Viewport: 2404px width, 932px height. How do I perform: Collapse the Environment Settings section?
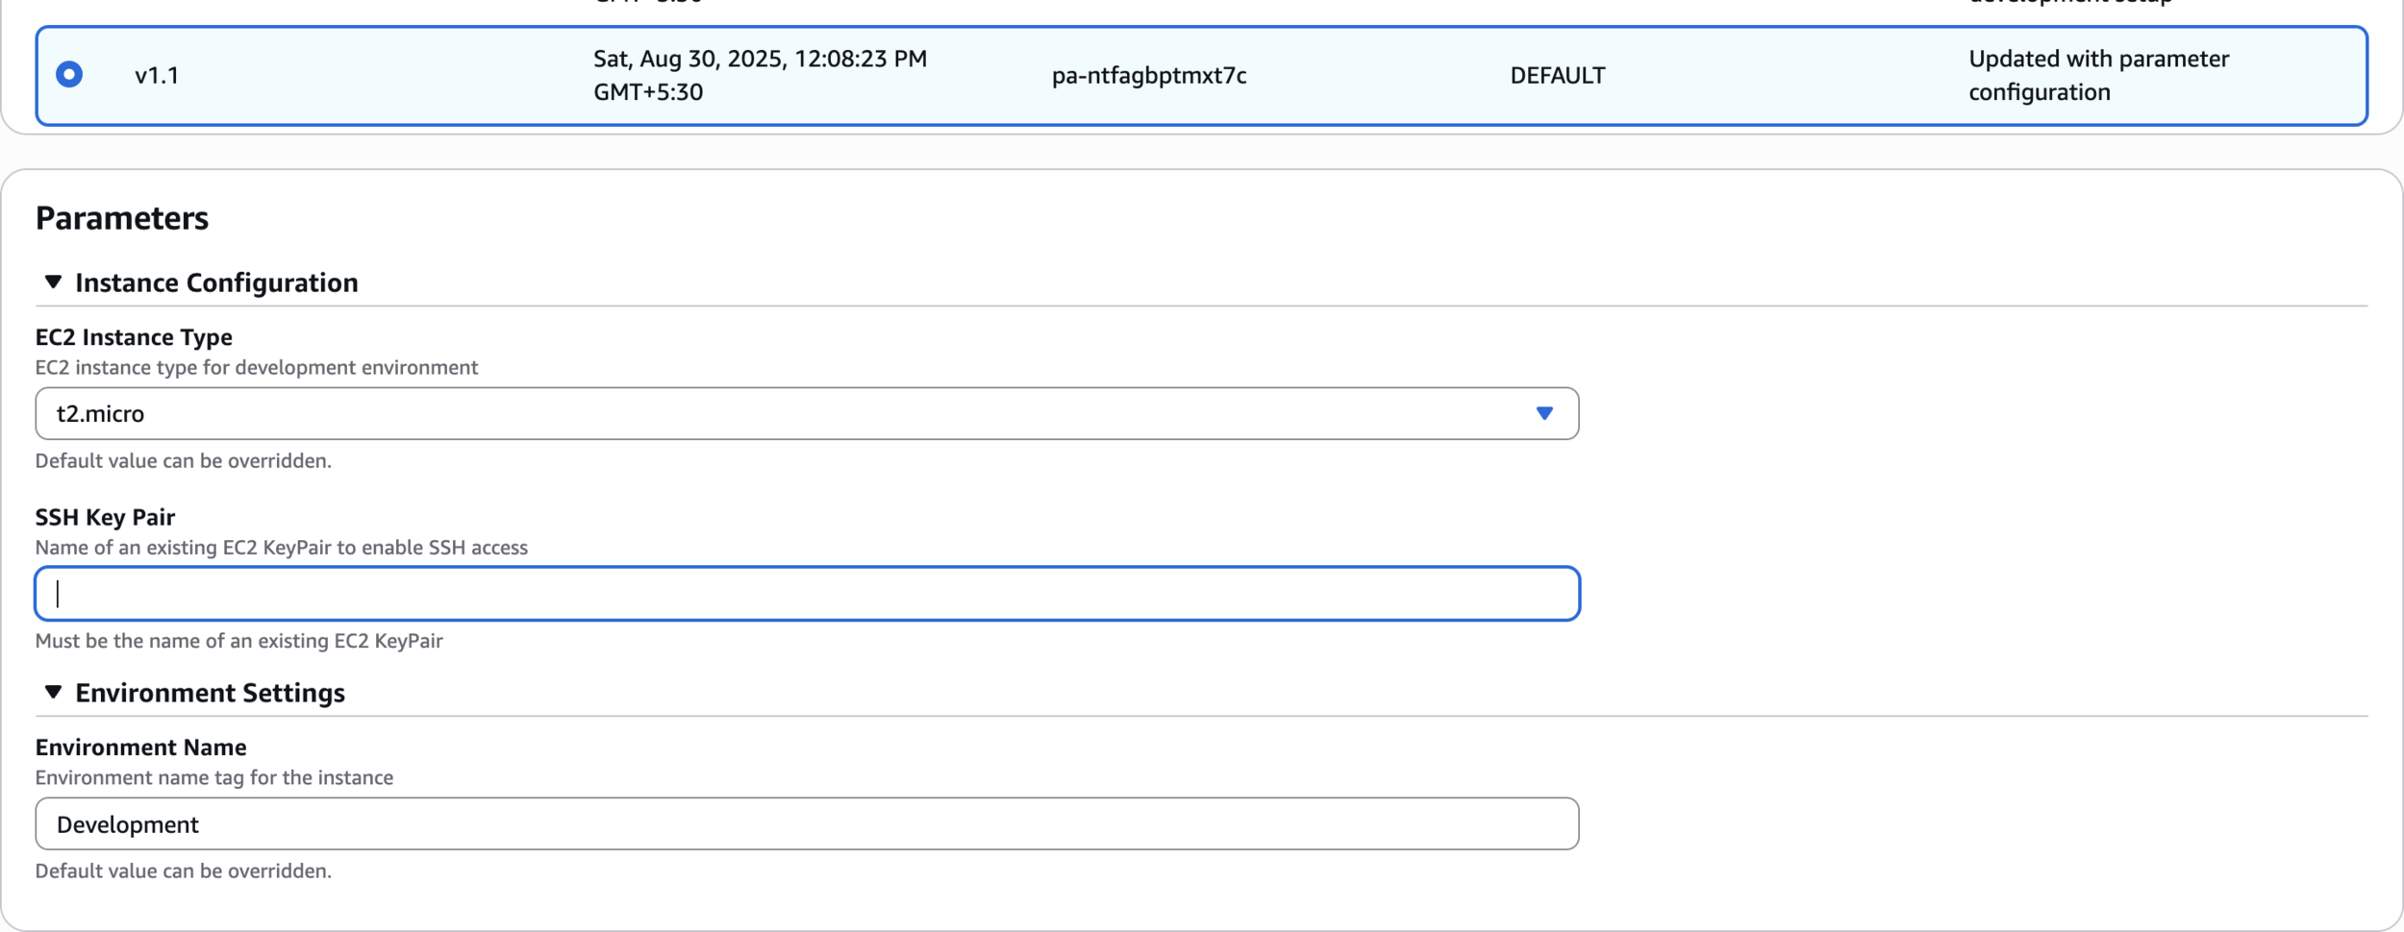53,692
